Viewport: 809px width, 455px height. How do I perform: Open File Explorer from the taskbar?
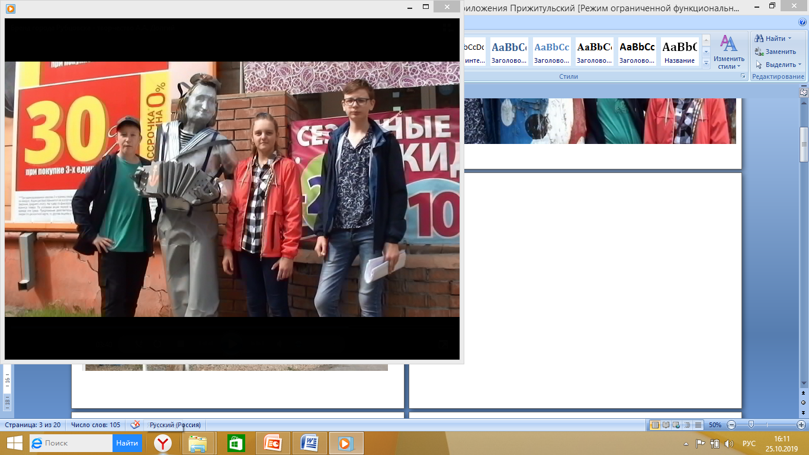click(198, 443)
